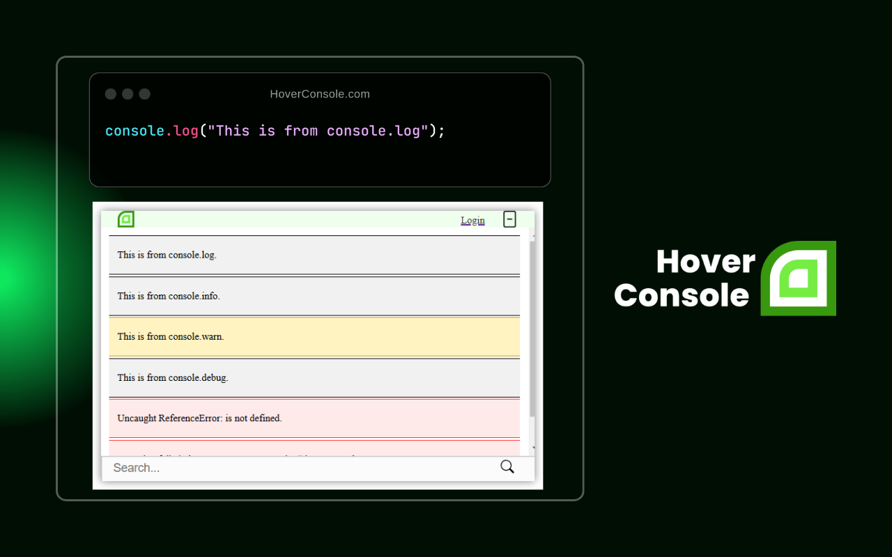Select the yellow "console.warn" warning entry
The width and height of the screenshot is (892, 557).
279,336
